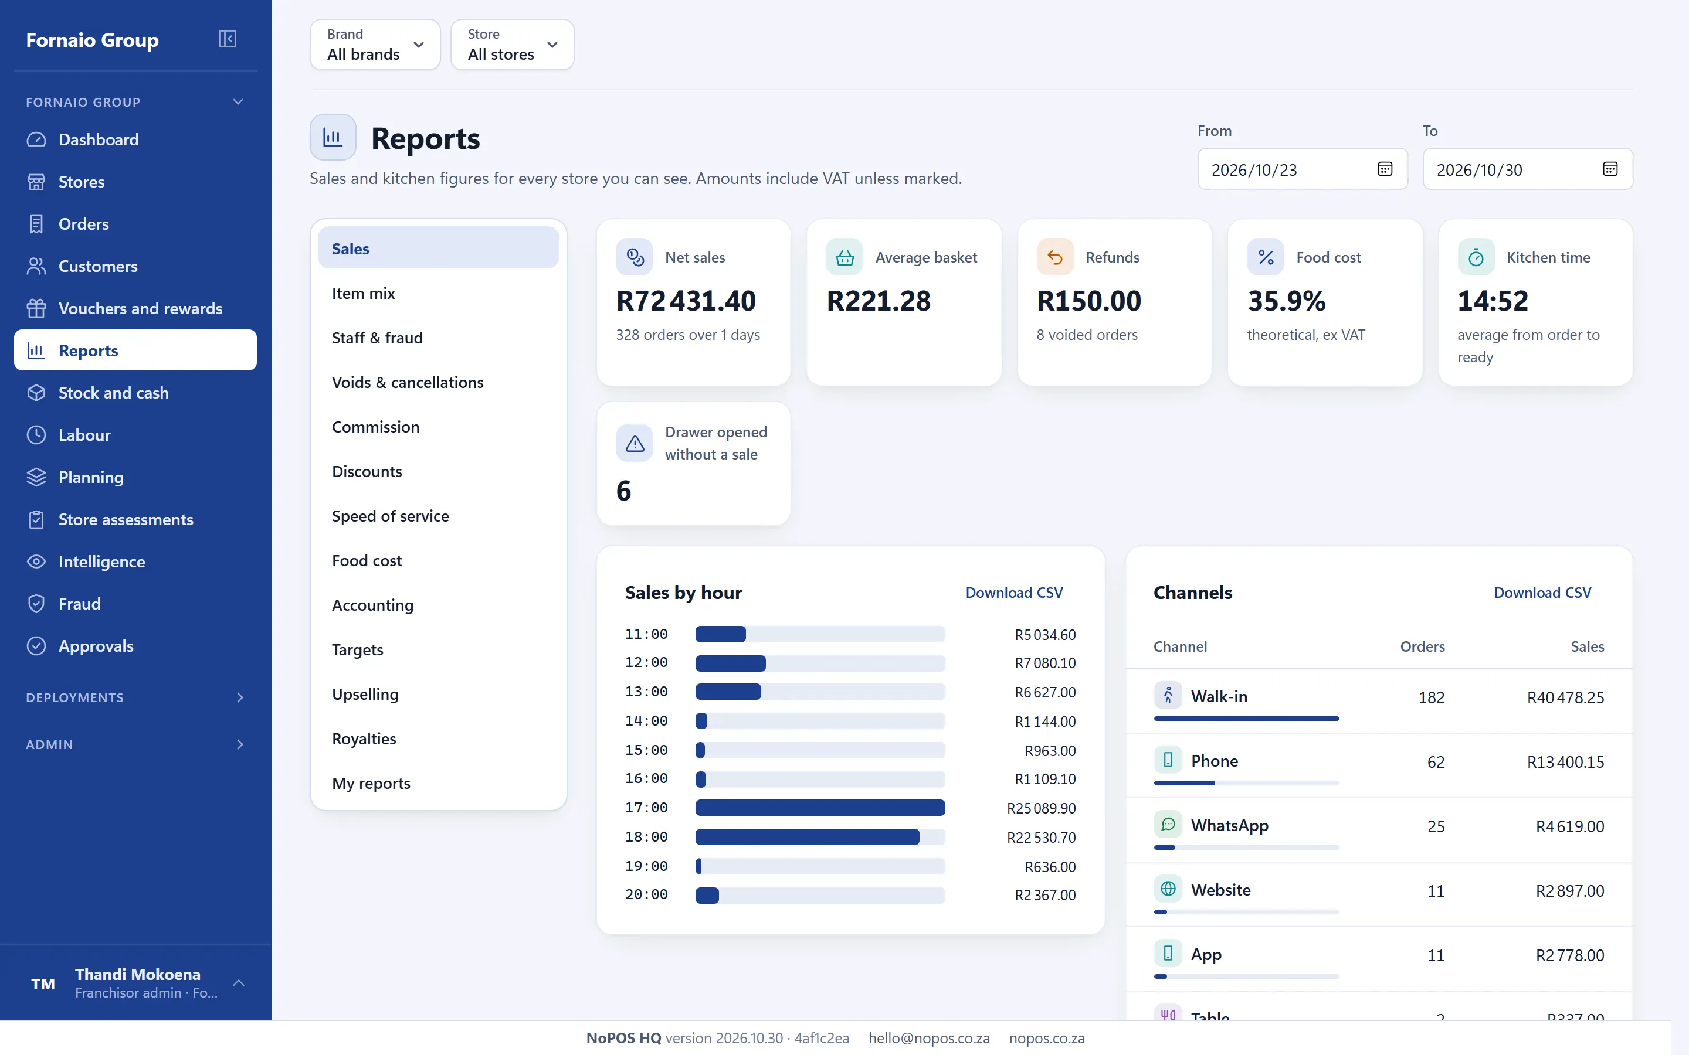Click the hello@nopos.co.za email link
This screenshot has width=1689, height=1055.
[x=929, y=1037]
